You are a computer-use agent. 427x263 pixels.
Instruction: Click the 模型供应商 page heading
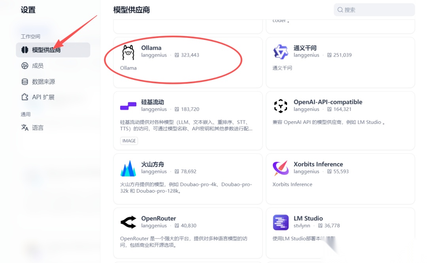(x=132, y=10)
